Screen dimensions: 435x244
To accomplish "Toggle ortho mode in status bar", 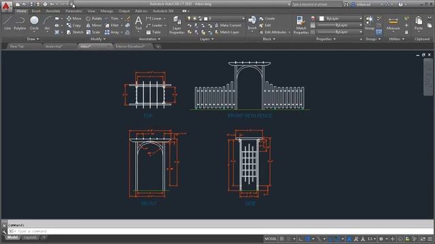I will tap(300, 239).
